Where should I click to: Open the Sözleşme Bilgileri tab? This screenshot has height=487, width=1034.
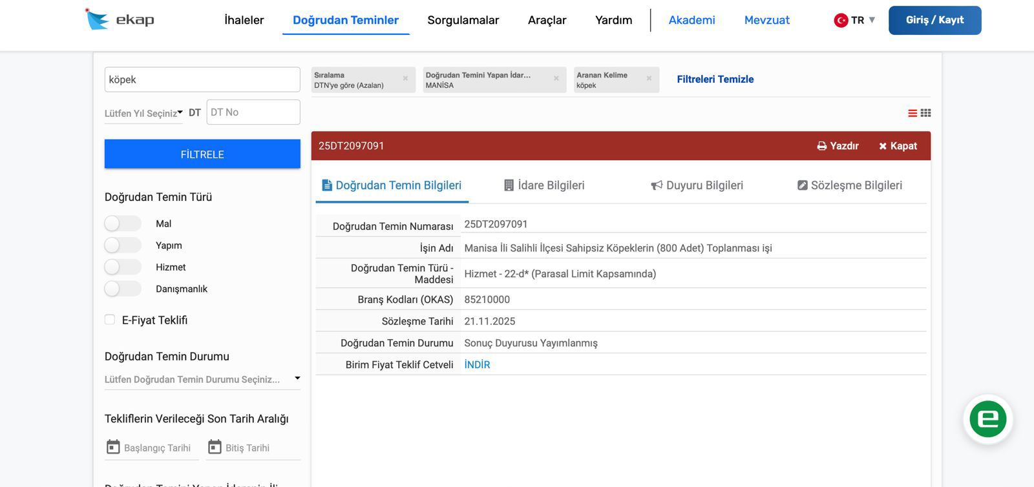click(849, 185)
